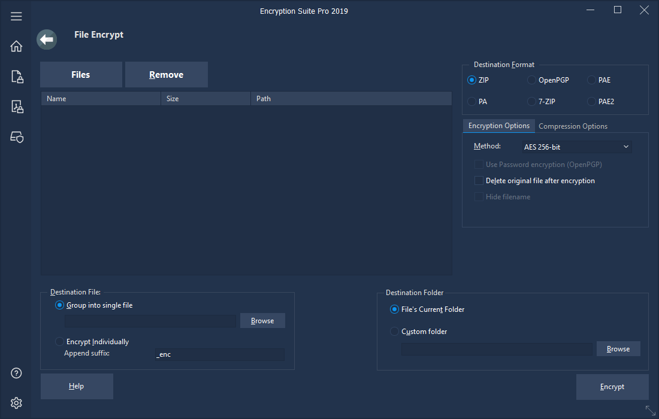This screenshot has height=419, width=659.
Task: Click the Help button
Action: point(77,386)
